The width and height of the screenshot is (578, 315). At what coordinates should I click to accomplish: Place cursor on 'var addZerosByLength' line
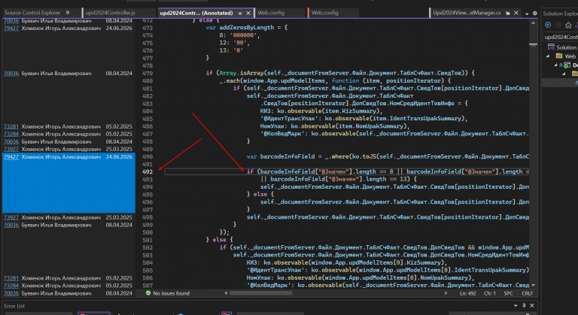tap(247, 28)
